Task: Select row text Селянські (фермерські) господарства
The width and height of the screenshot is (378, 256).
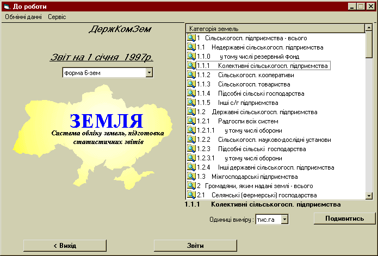Action: point(264,195)
